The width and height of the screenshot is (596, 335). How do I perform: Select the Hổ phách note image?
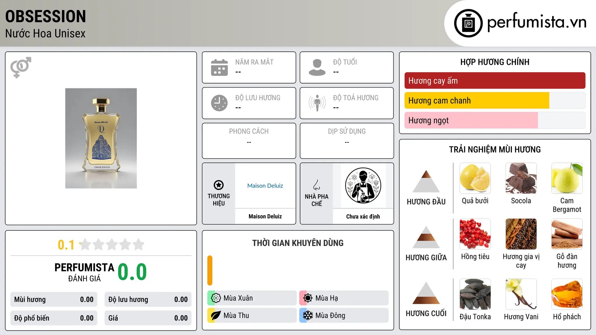567,294
